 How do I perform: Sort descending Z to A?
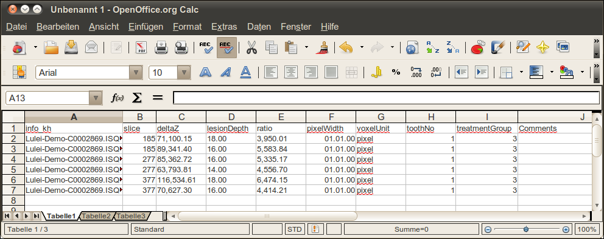coord(452,47)
